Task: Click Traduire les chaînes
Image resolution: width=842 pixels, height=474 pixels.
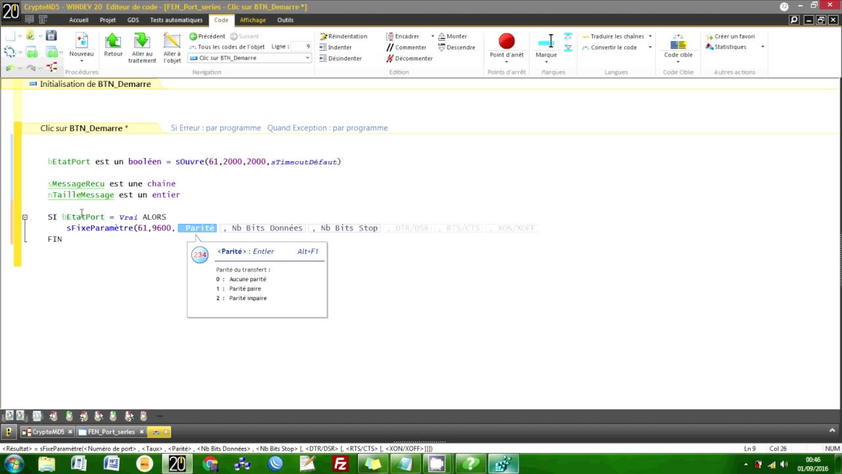Action: pyautogui.click(x=612, y=36)
